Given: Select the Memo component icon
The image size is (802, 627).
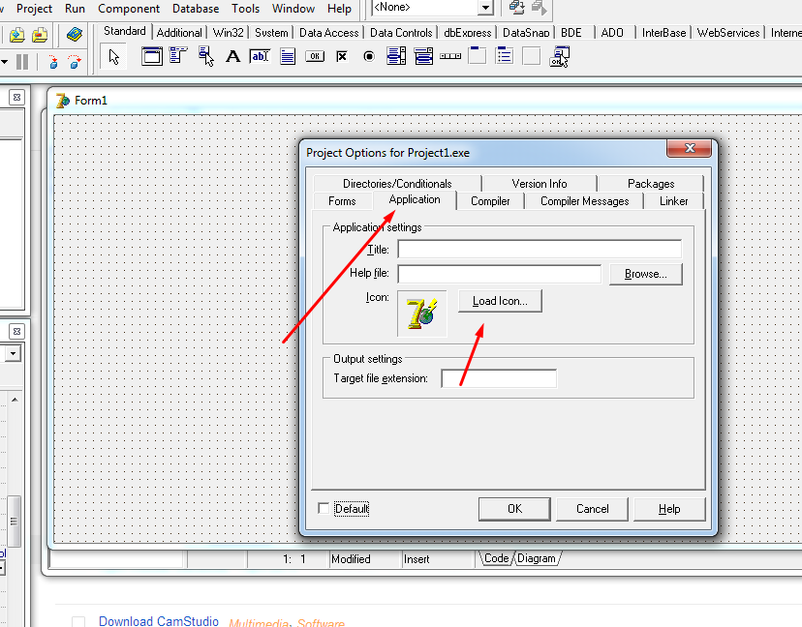Looking at the screenshot, I should (x=287, y=55).
